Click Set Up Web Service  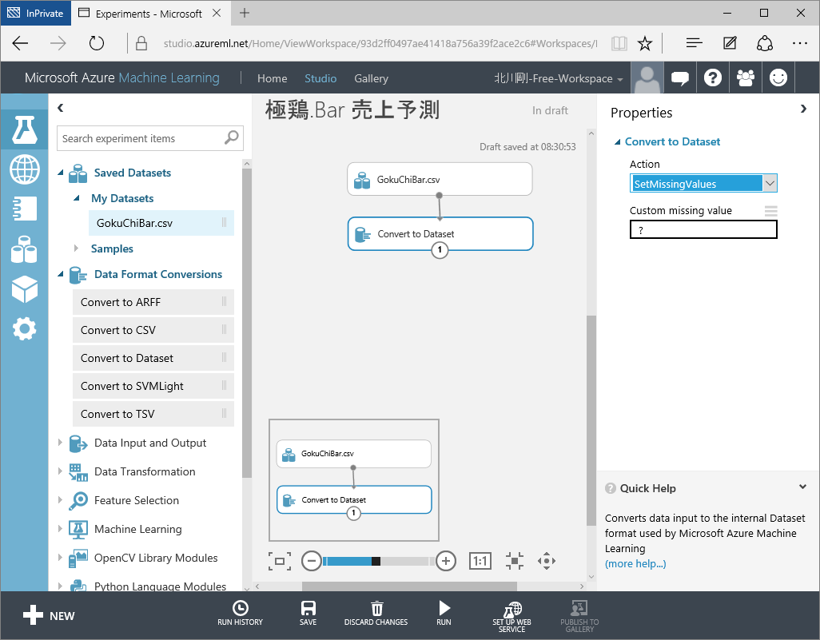coord(512,617)
